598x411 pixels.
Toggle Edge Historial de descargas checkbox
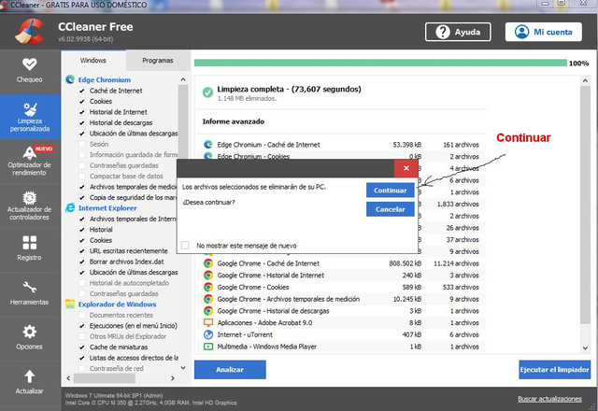(81, 122)
